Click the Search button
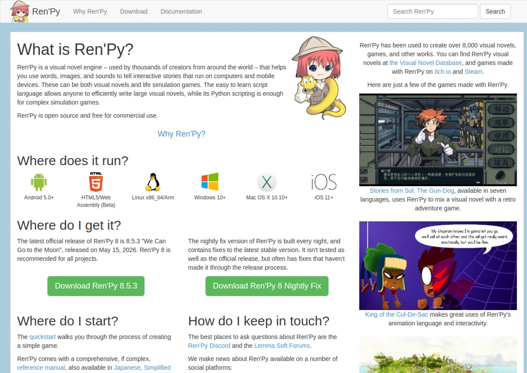This screenshot has height=373, width=527. point(495,12)
